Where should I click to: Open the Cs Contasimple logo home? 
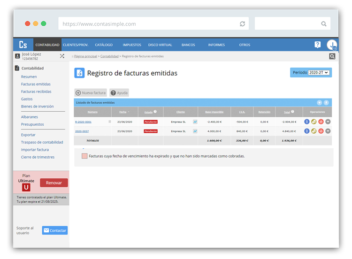pos(23,45)
